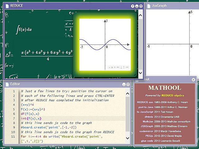Place cursor on line 'df(f(x),x)'
Screen dimensions: 199x149
click(30, 114)
